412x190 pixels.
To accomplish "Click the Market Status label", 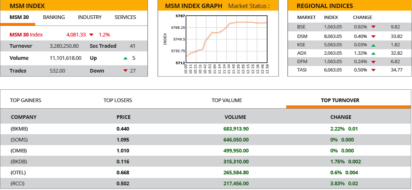I will (249, 6).
